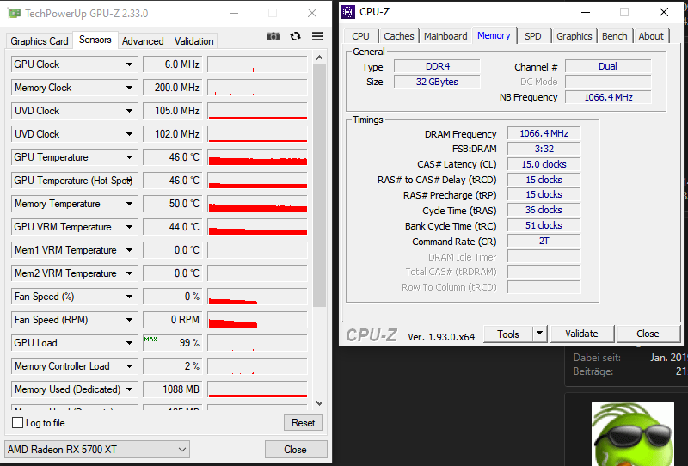Open the Memory Used (Dedicated) dropdown
The height and width of the screenshot is (466, 688).
point(129,389)
